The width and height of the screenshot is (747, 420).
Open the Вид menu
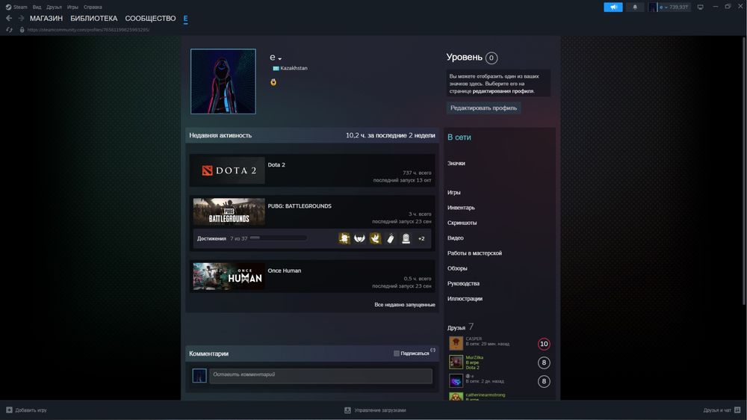(x=37, y=7)
